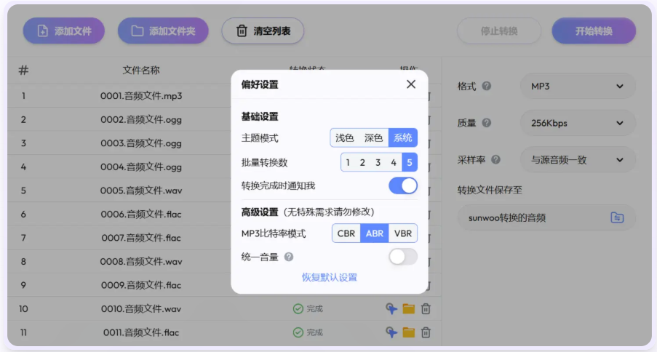
Task: Click the 添加文件夹 button
Action: coord(163,31)
